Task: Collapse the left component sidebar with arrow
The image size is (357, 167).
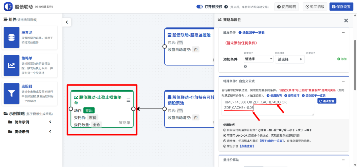Action: point(67,22)
